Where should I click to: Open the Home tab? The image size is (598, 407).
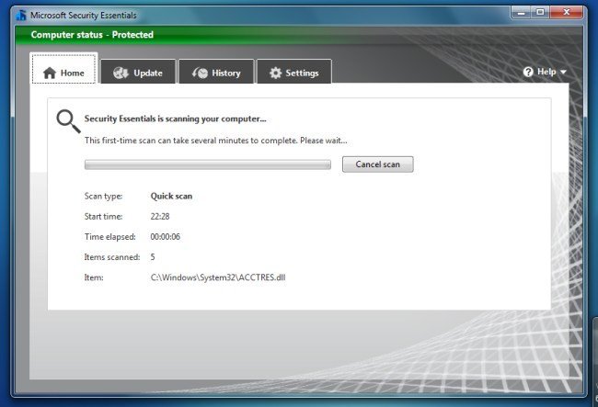click(x=63, y=69)
